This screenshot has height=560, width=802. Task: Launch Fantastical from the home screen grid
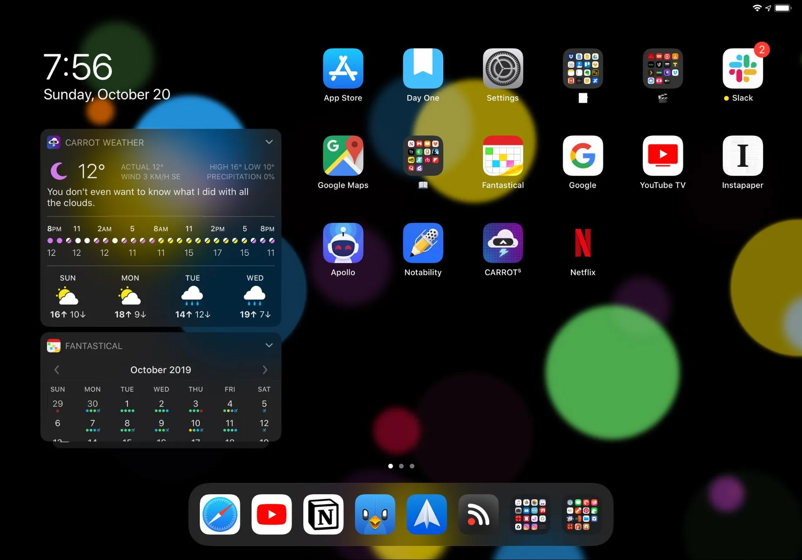point(503,155)
